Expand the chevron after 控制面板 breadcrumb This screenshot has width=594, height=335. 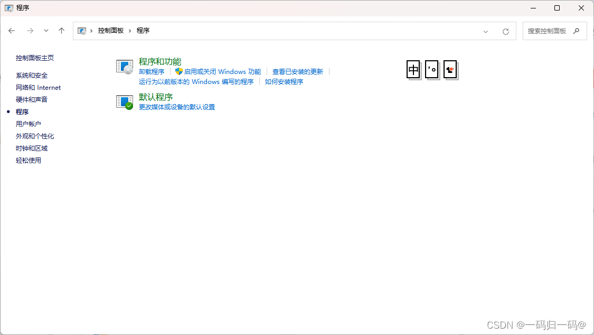(x=130, y=31)
